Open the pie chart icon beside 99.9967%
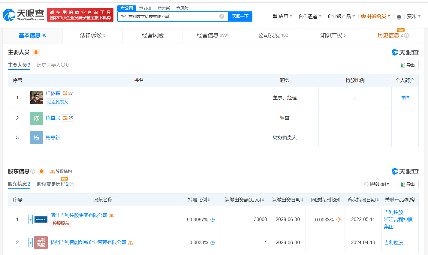This screenshot has width=428, height=255. 212,220
